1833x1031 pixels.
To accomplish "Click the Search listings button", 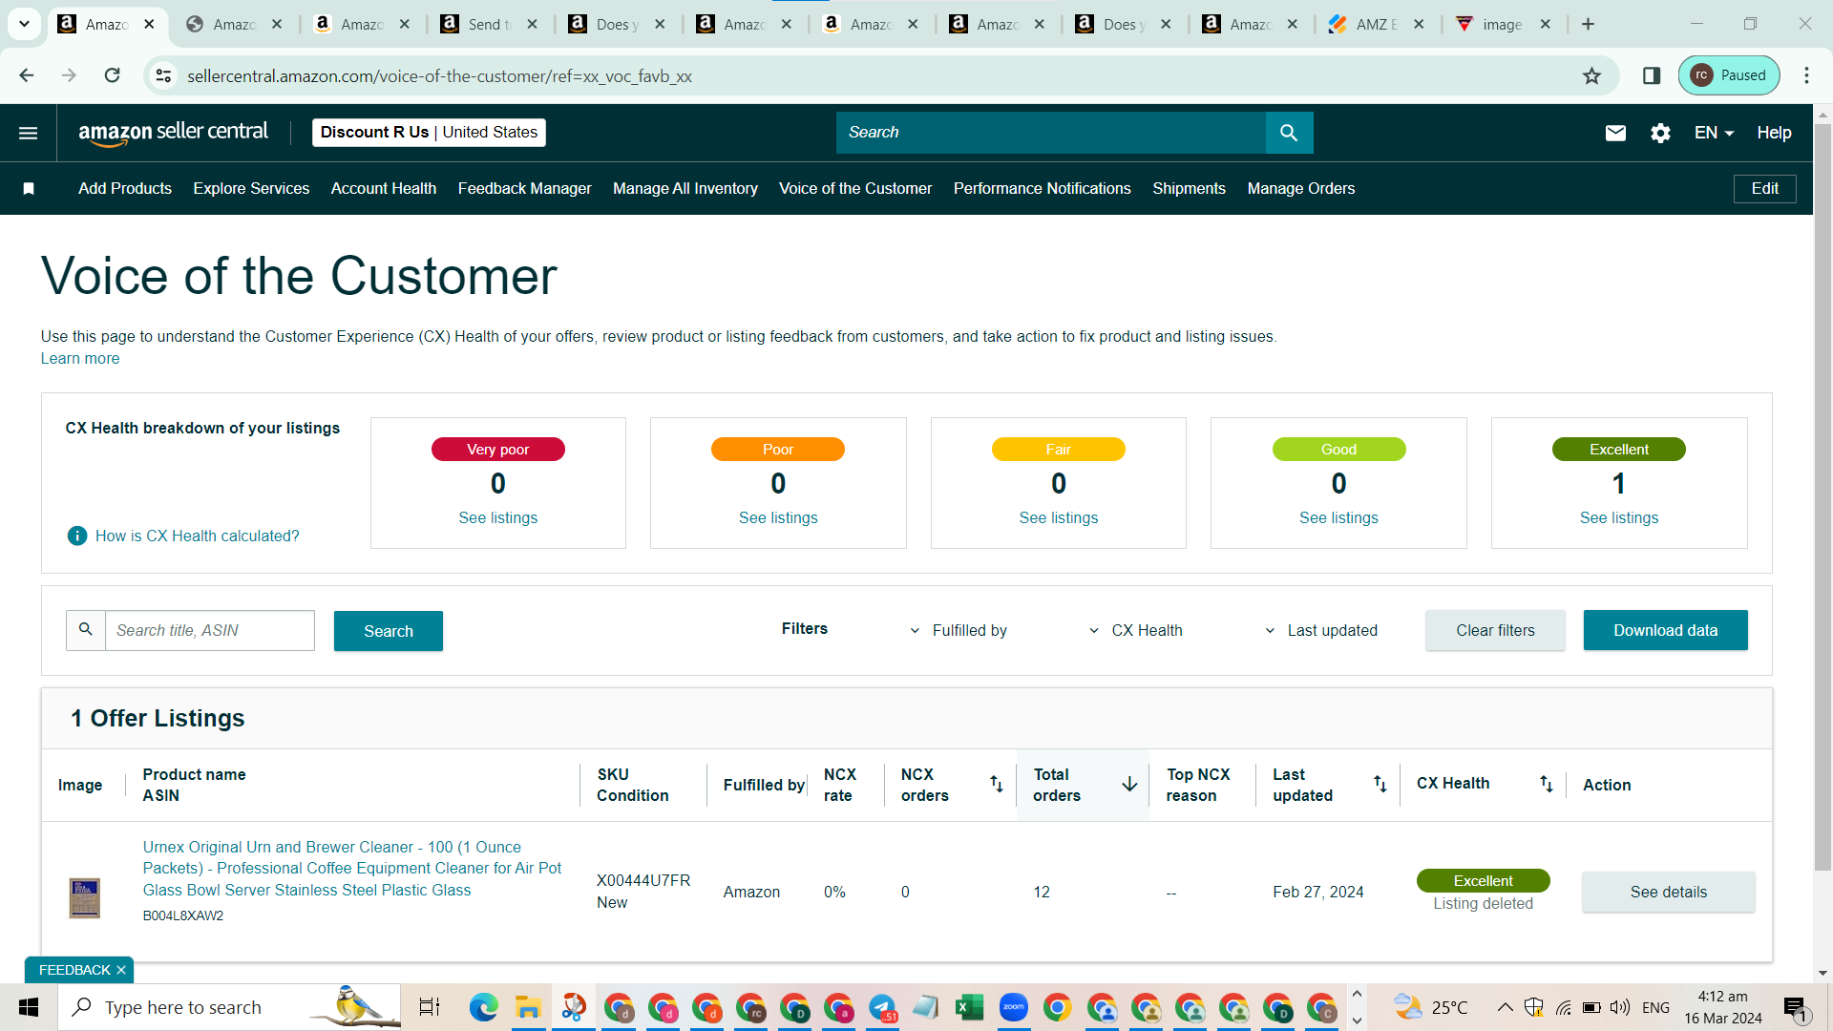I will coord(389,631).
